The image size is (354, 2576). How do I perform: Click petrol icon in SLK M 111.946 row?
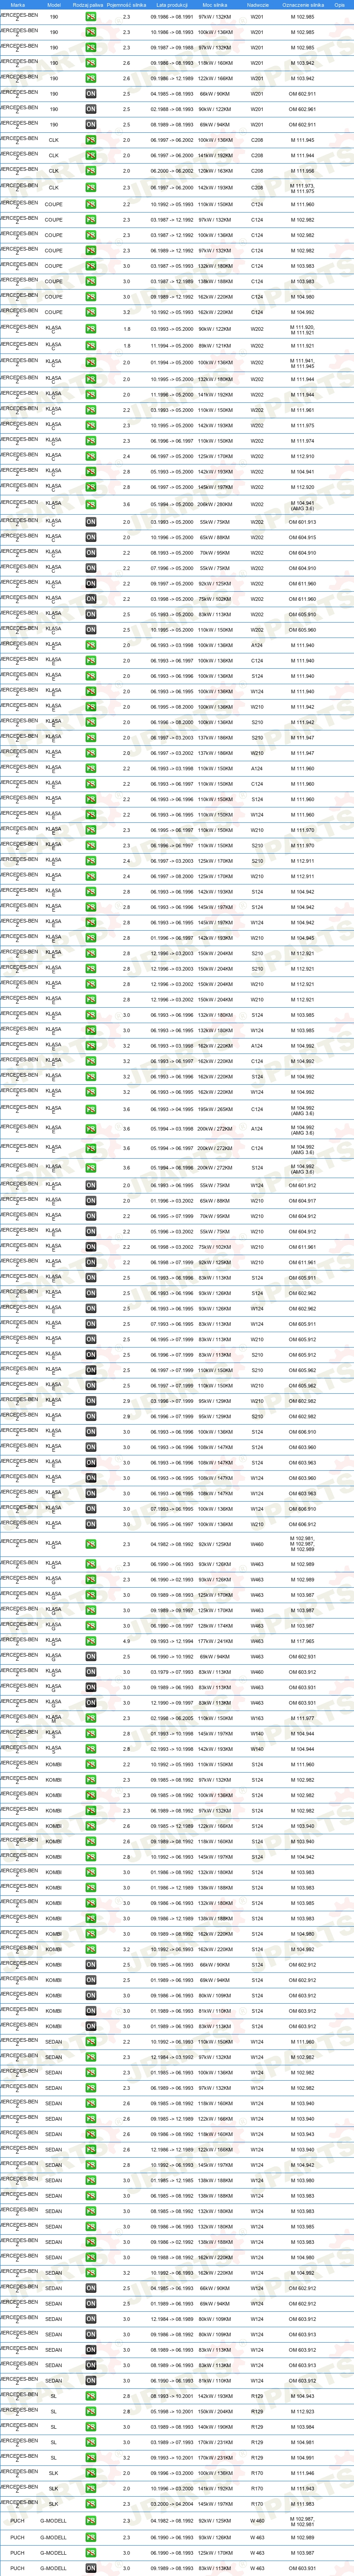tap(91, 2473)
